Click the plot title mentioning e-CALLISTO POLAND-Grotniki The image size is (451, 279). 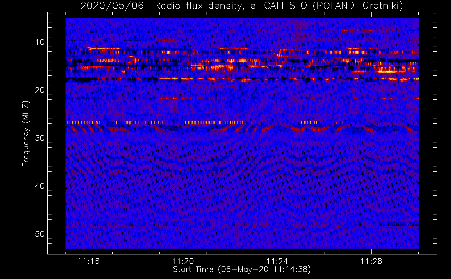242,6
